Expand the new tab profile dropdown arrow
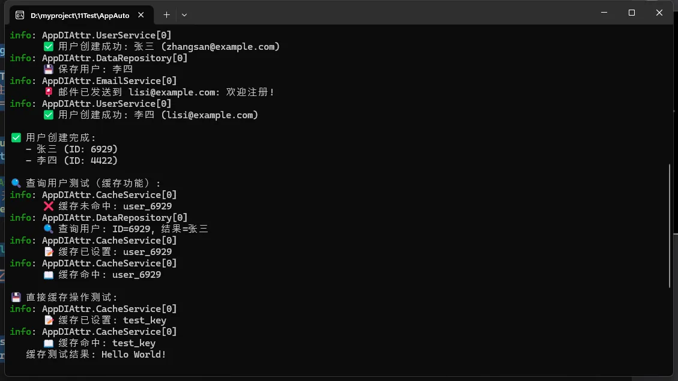 (x=184, y=15)
